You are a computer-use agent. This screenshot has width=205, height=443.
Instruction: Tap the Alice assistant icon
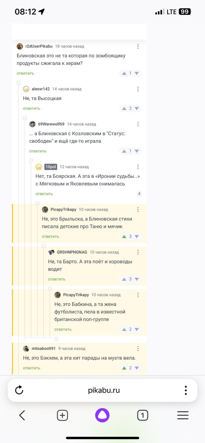point(102,415)
